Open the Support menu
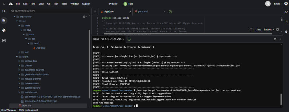The image size is (289, 112). click(x=86, y=4)
